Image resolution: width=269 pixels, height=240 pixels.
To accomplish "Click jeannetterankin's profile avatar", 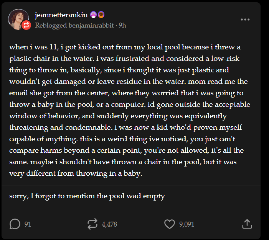I will click(18, 18).
